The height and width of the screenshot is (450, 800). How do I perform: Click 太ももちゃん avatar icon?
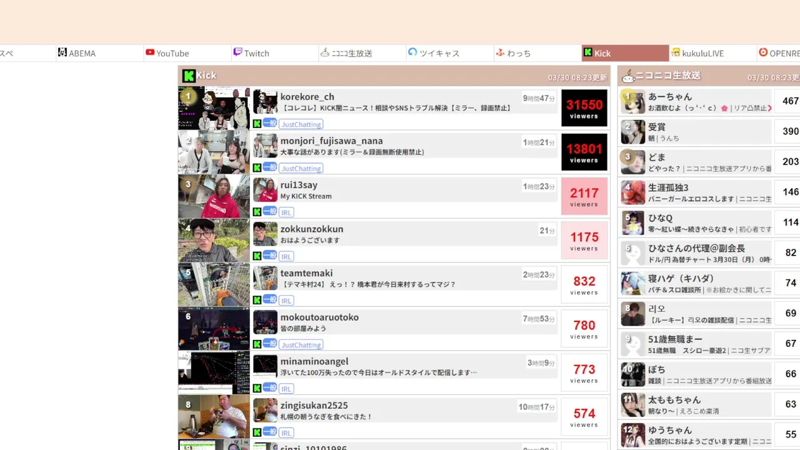(632, 404)
